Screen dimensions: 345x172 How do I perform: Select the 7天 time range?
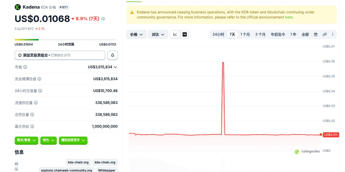coord(232,34)
